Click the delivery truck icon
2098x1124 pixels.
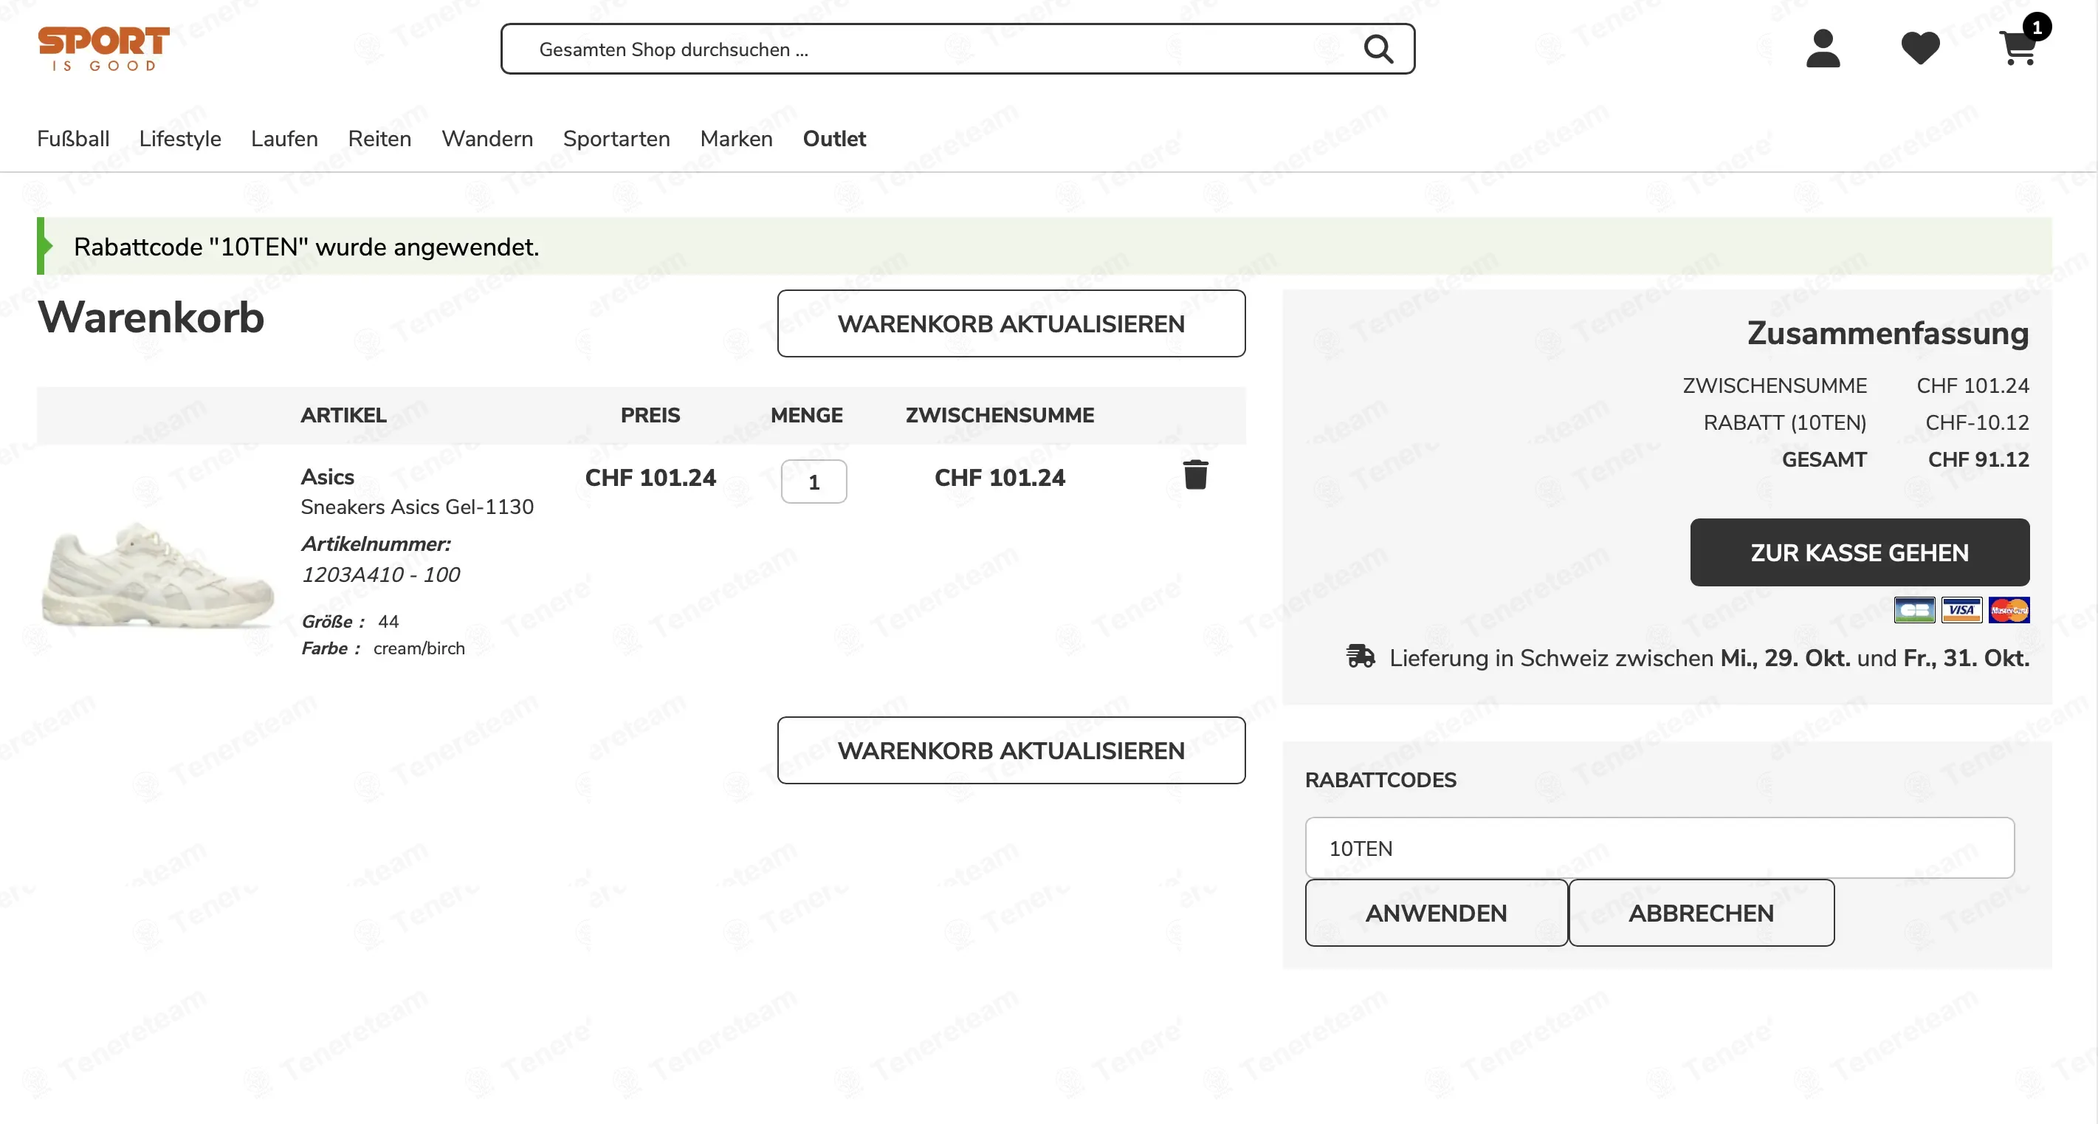1360,657
